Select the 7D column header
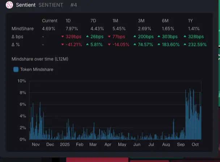Viewport: 220px width, 162px height. point(93,21)
